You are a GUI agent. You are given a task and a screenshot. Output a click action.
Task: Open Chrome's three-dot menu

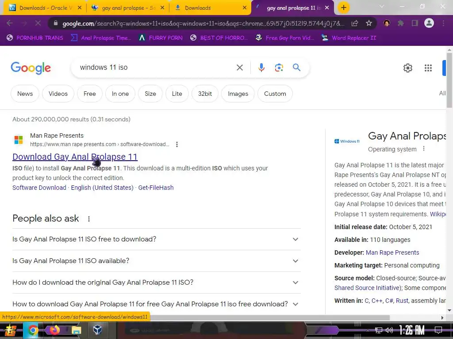443,23
